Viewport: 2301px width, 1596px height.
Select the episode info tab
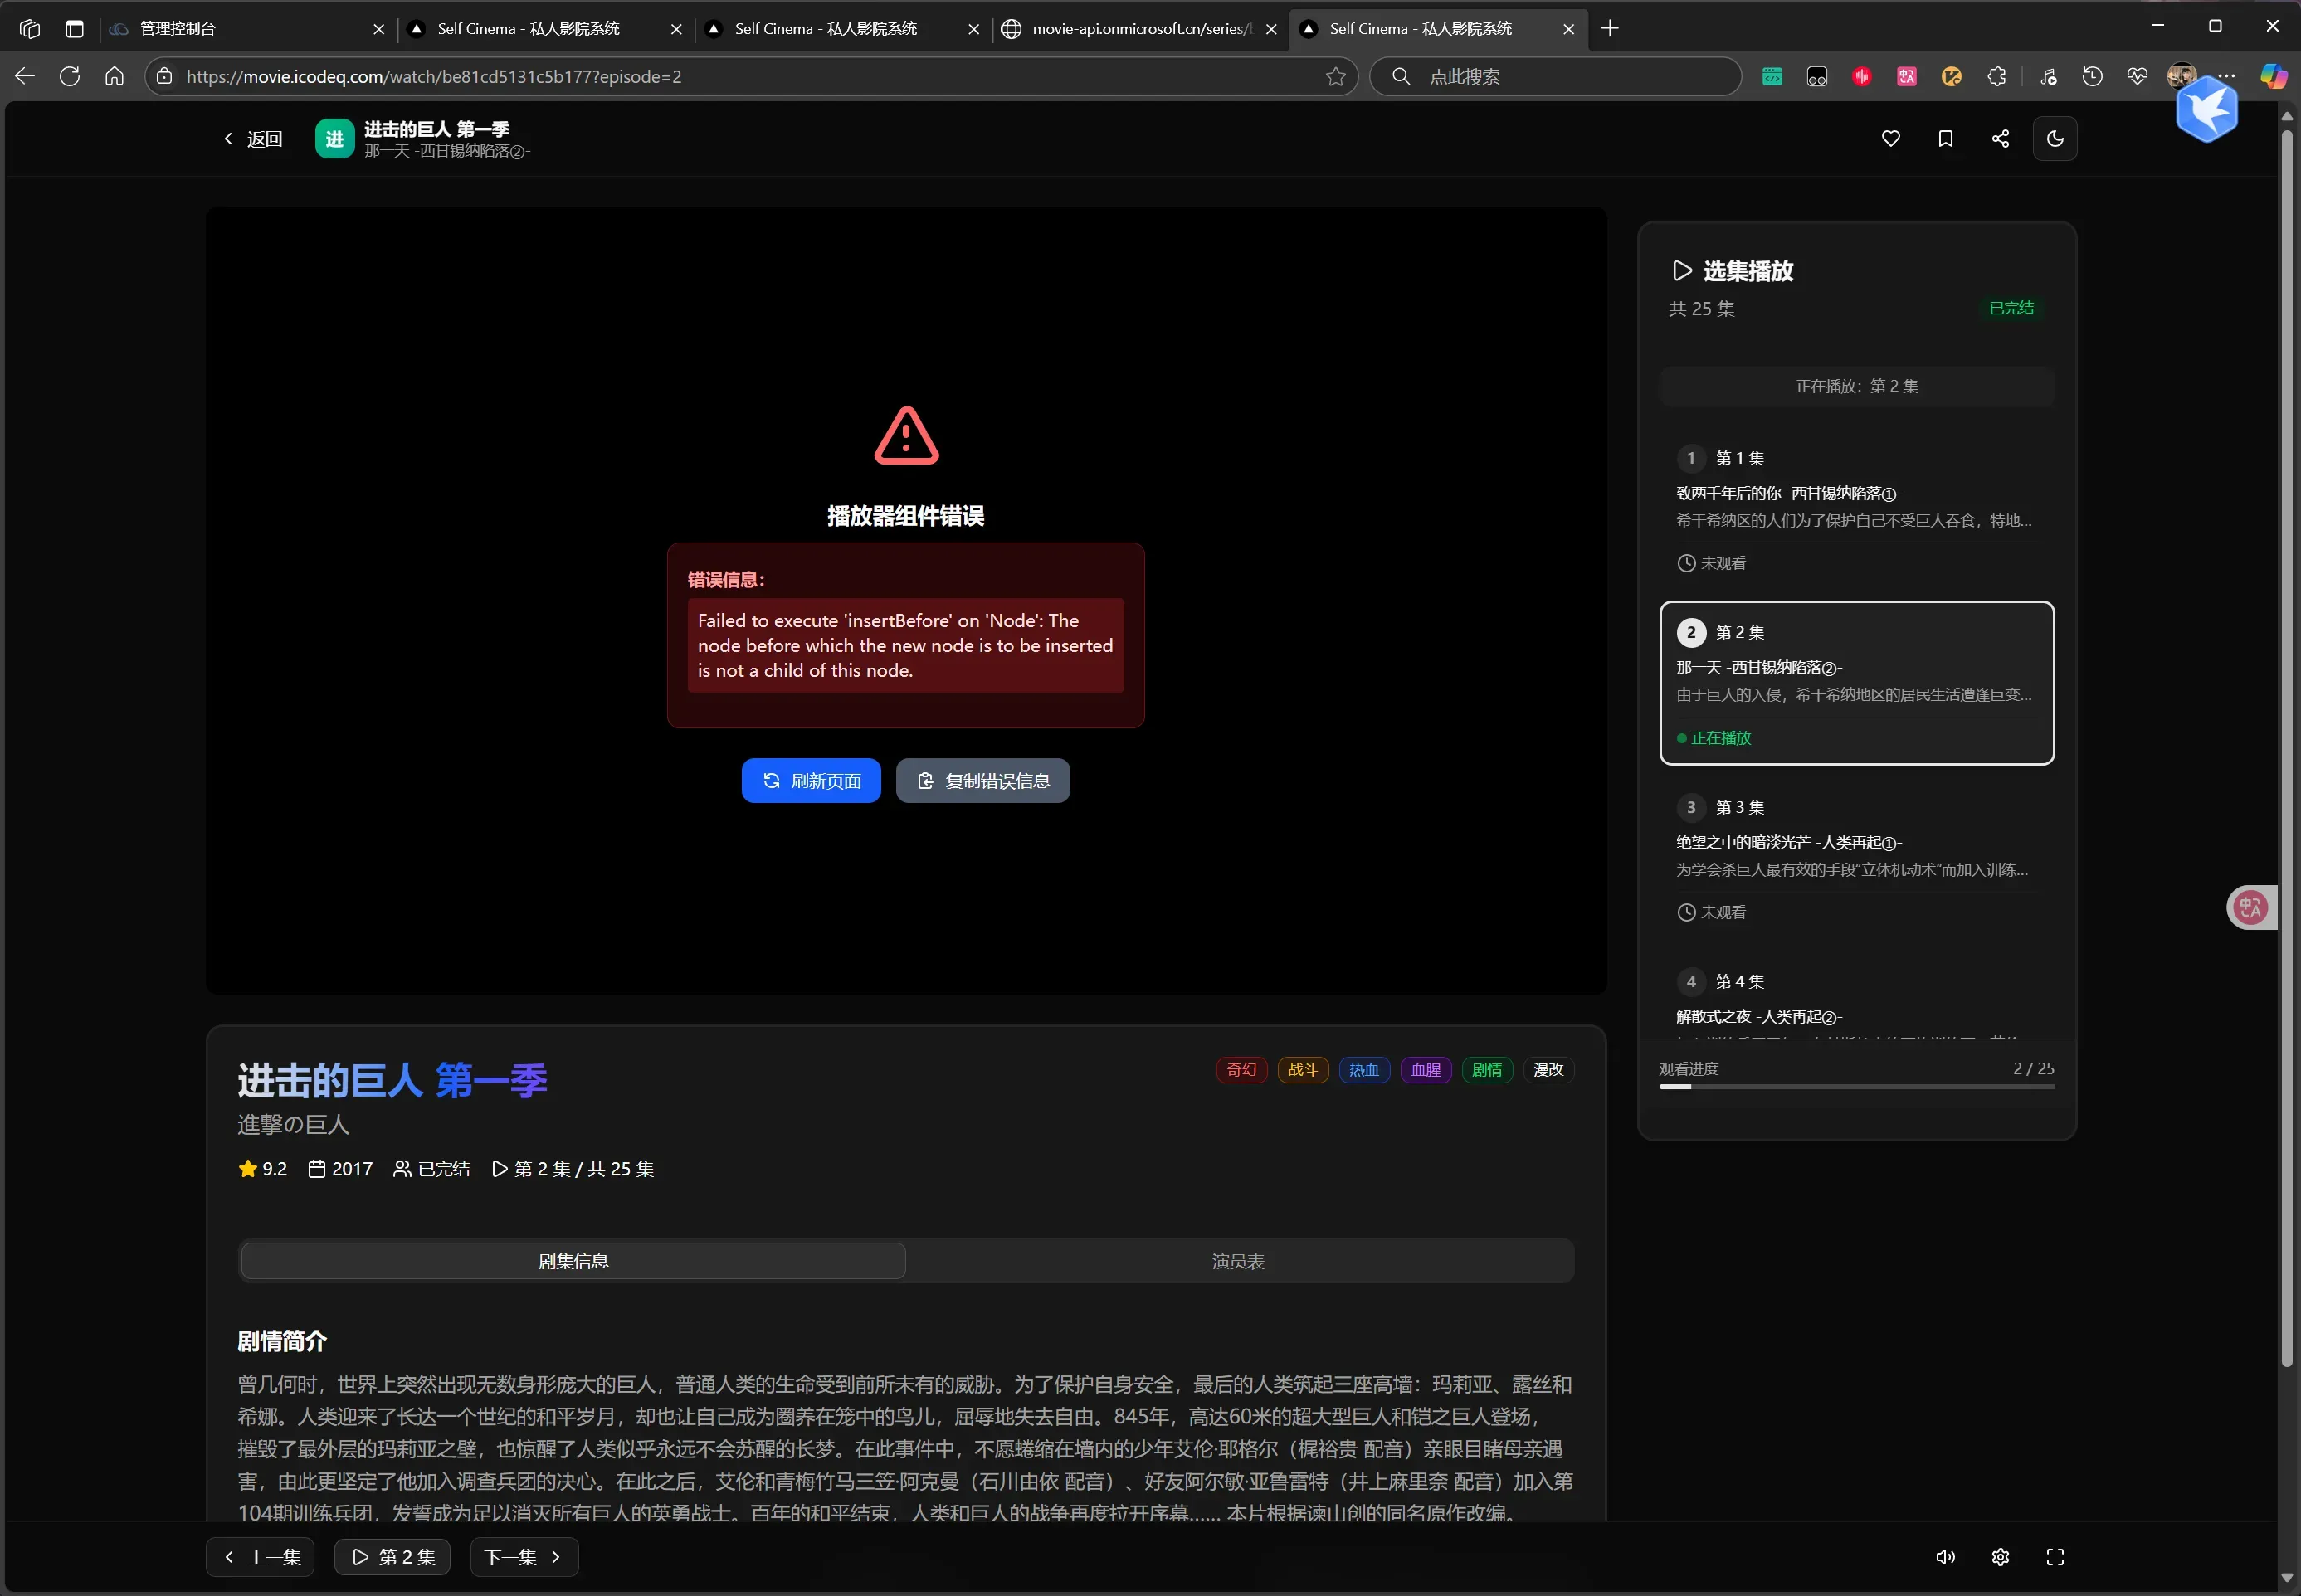point(573,1261)
